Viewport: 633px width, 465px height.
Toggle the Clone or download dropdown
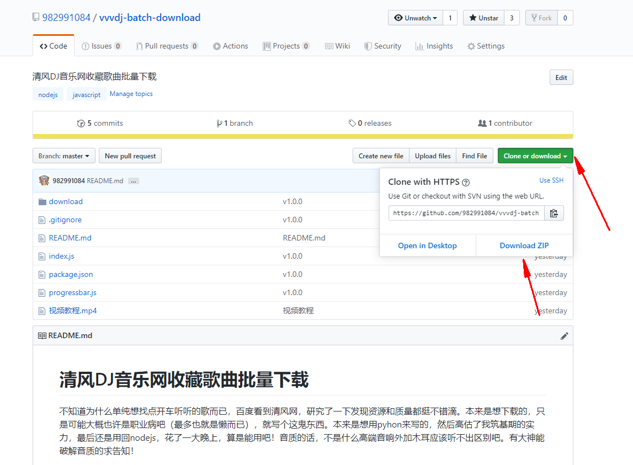535,156
